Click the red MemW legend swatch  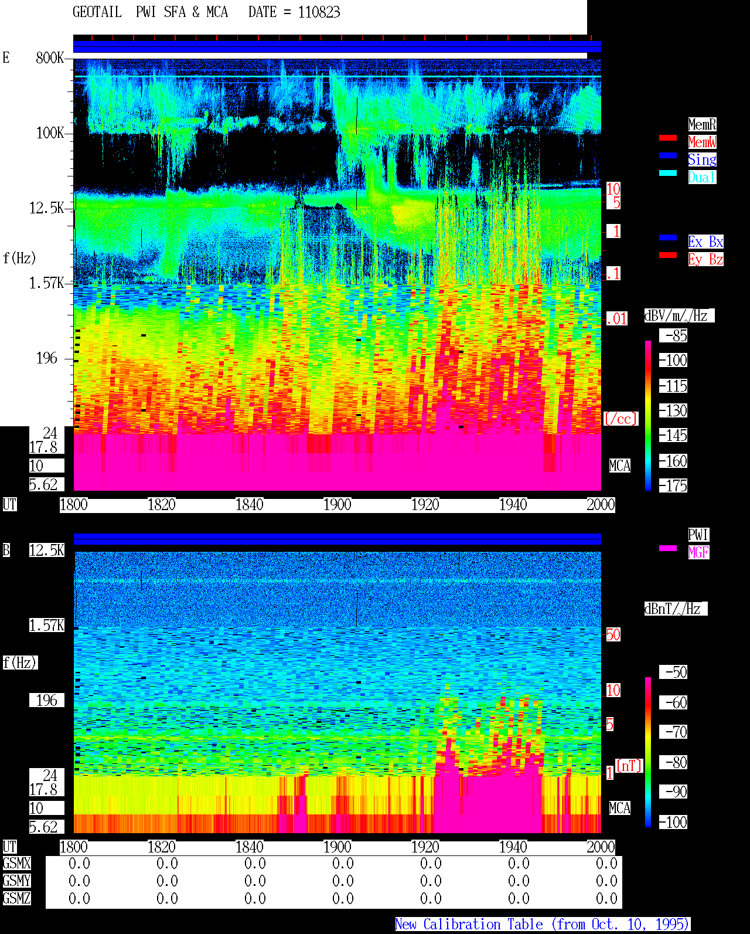pos(668,138)
